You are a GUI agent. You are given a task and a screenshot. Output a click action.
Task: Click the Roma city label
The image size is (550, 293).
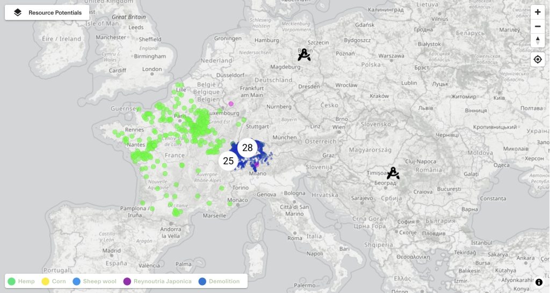(x=295, y=238)
